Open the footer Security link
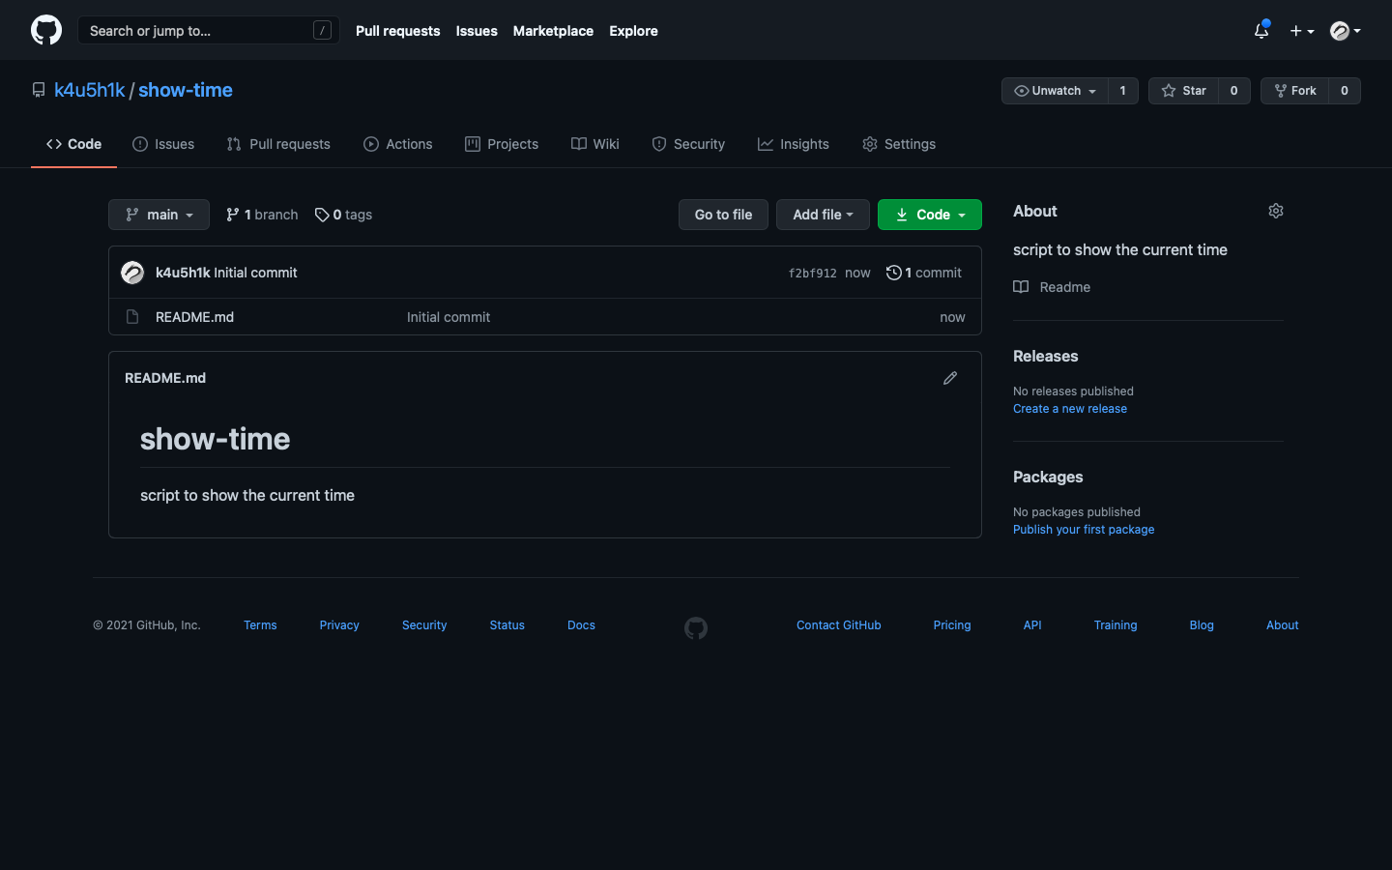Screen dimensions: 1392x870 (x=424, y=625)
